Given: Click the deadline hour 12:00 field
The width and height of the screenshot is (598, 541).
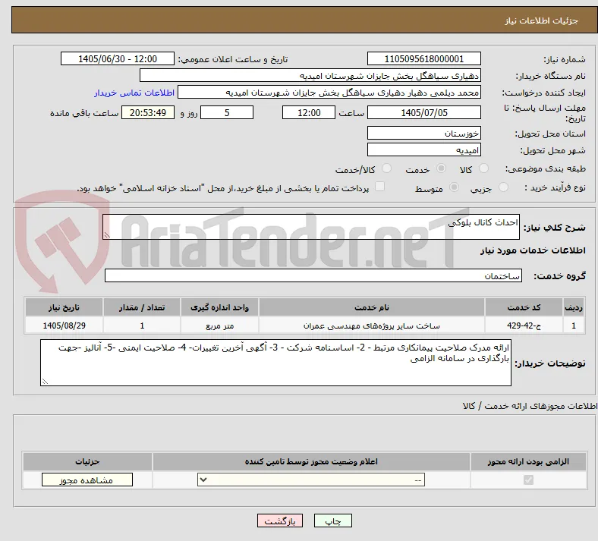Looking at the screenshot, I should pyautogui.click(x=309, y=112).
